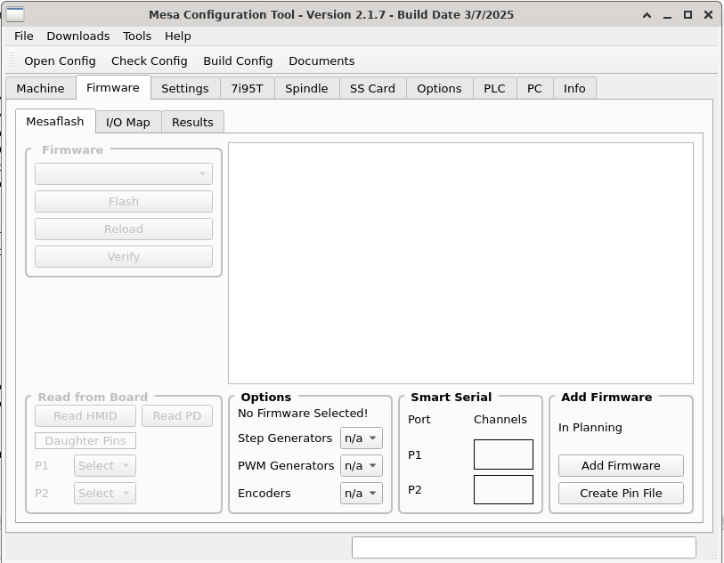The width and height of the screenshot is (724, 563).
Task: Click the Read HMID button
Action: tap(85, 416)
